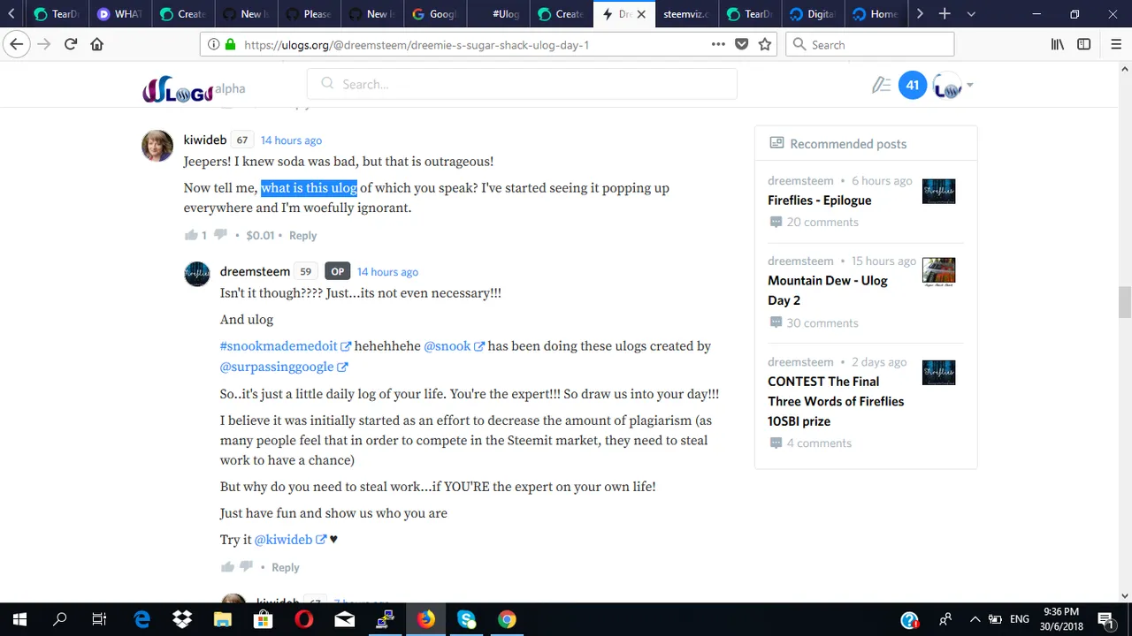Image resolution: width=1132 pixels, height=636 pixels.
Task: Open a new browser tab with plus button
Action: point(945,14)
